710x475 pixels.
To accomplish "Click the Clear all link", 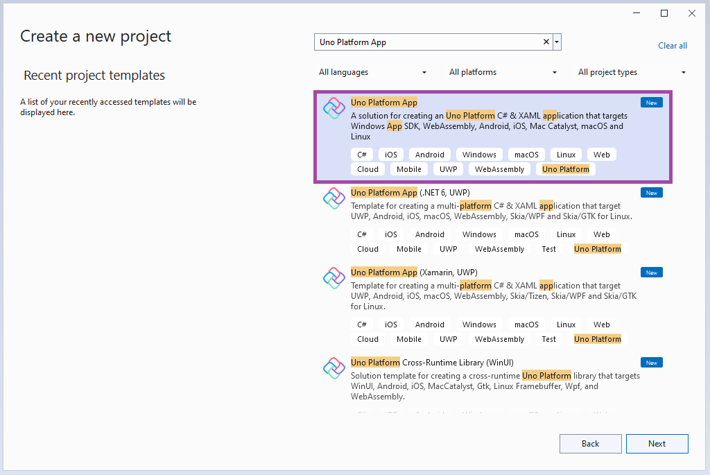I will pyautogui.click(x=673, y=46).
